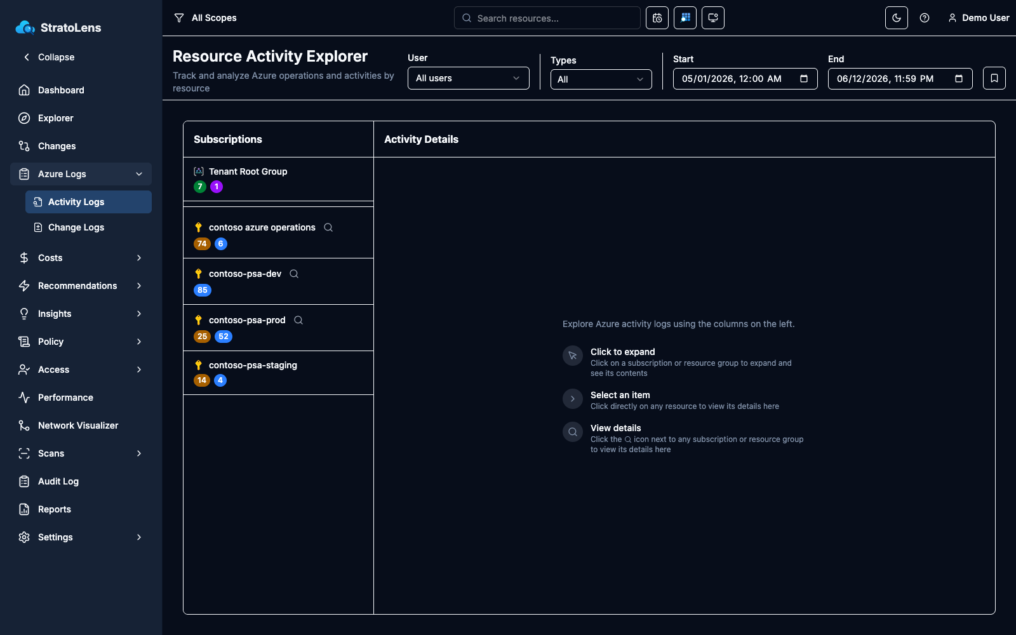
Task: Open the All users dropdown
Action: pos(469,78)
